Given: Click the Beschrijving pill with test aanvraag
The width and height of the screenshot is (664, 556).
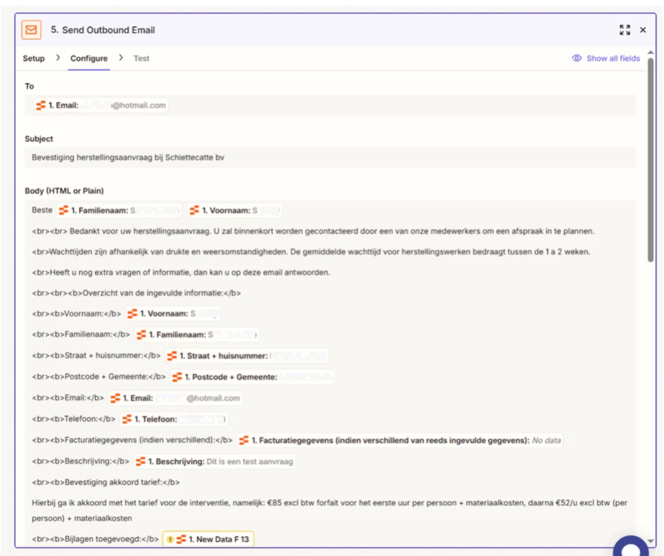Looking at the screenshot, I should tap(214, 462).
